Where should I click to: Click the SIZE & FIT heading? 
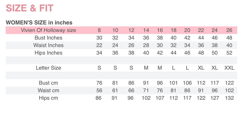[x=30, y=8]
